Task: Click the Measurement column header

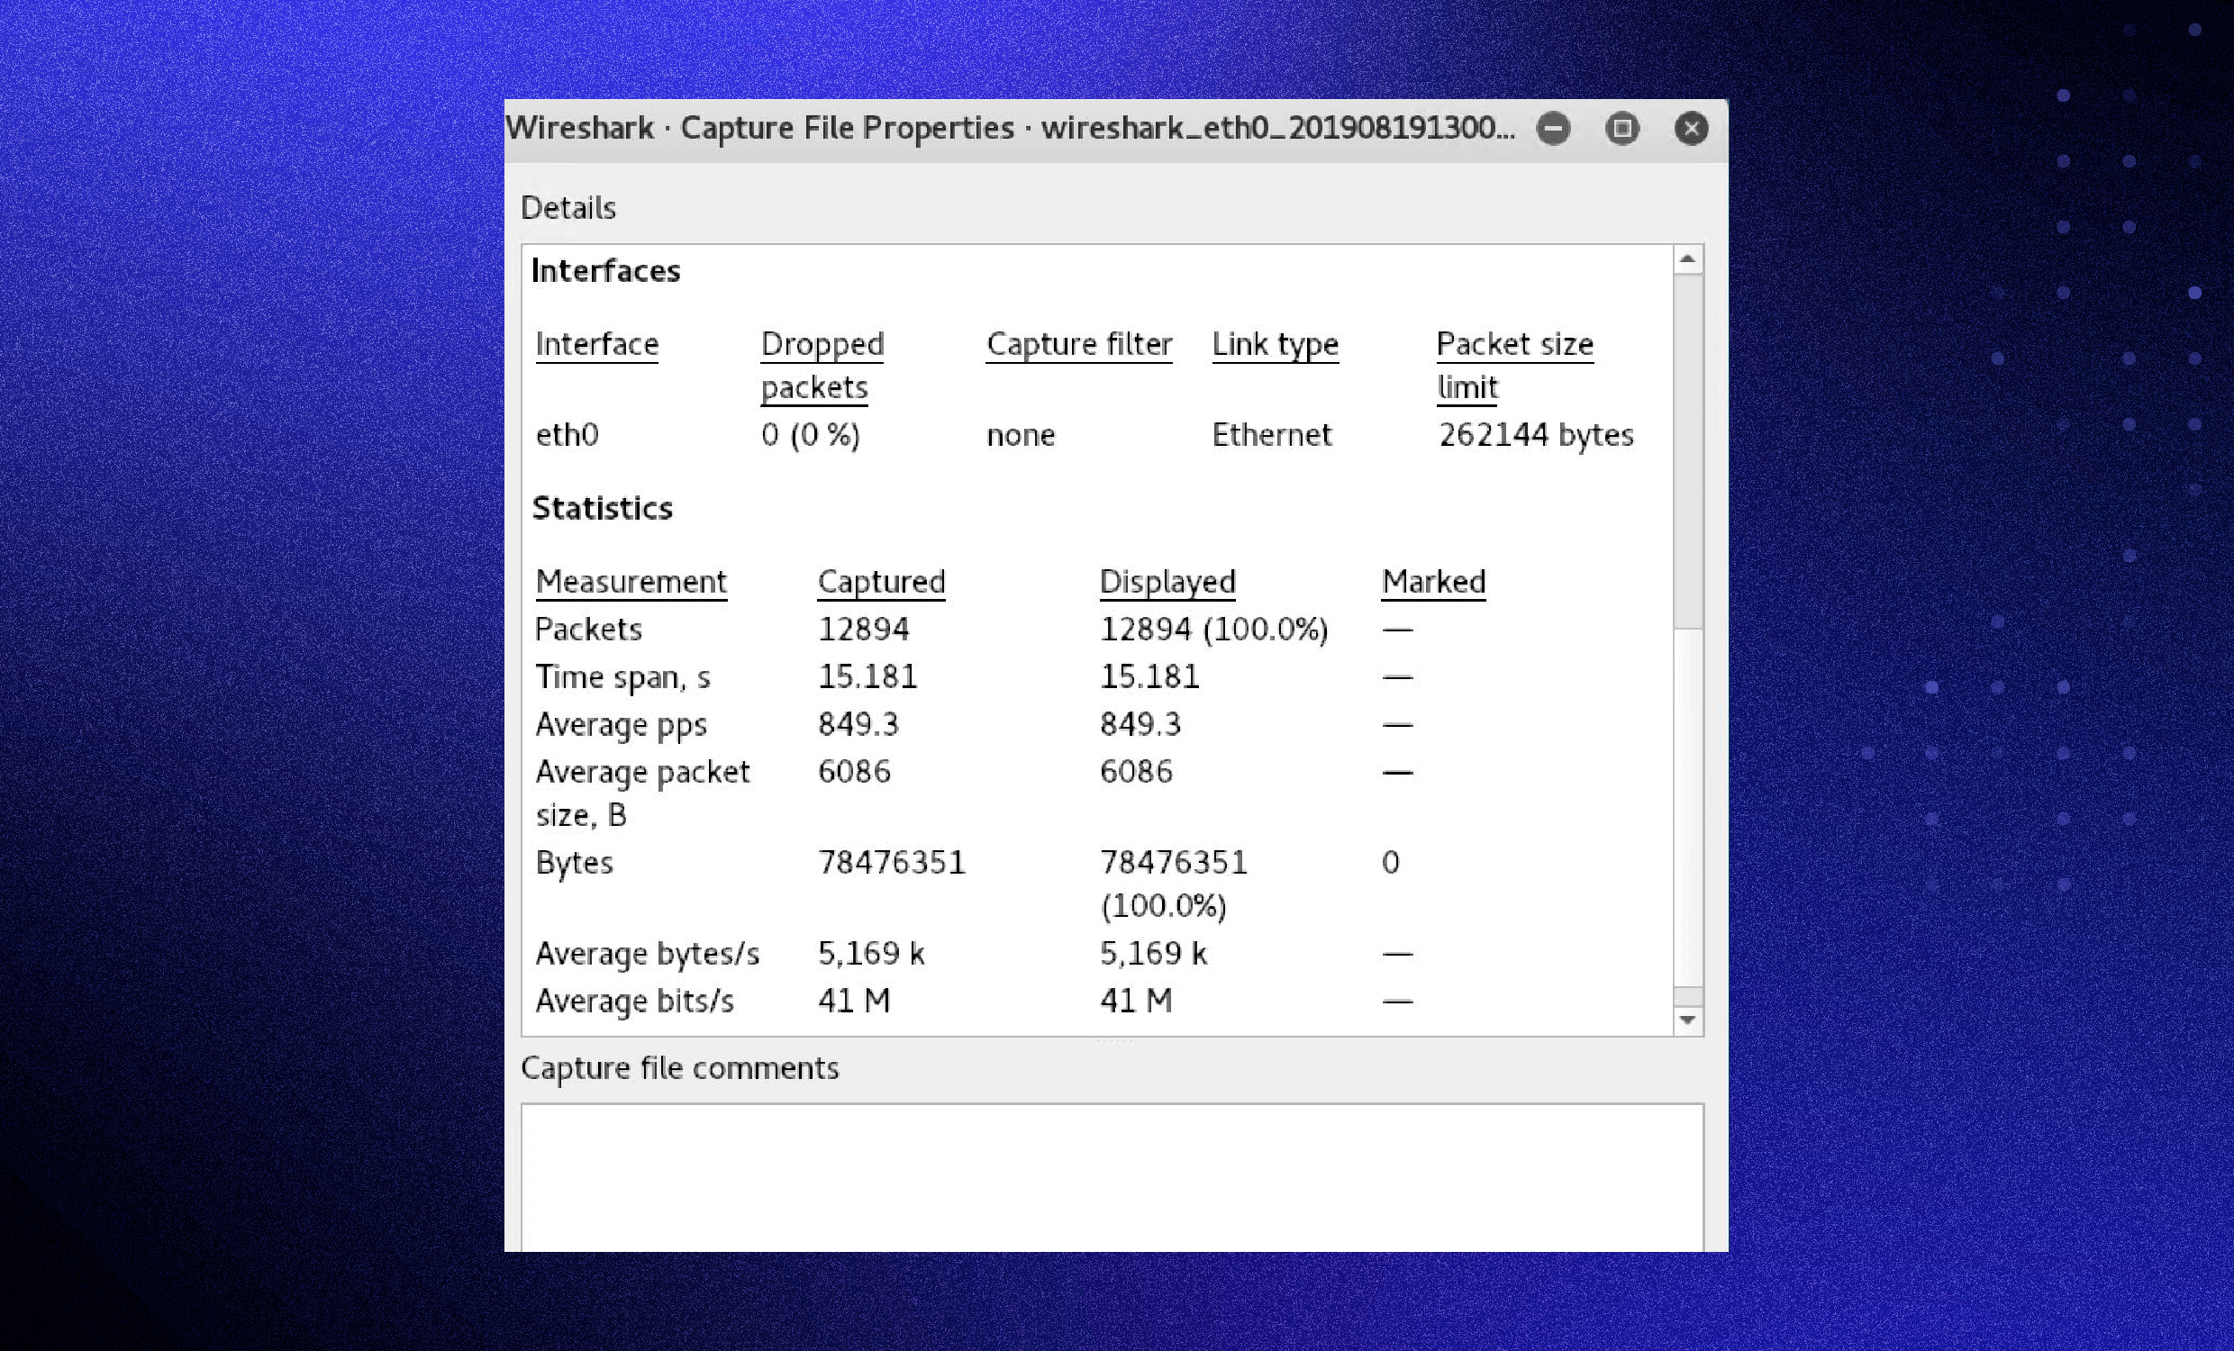Action: 631,581
